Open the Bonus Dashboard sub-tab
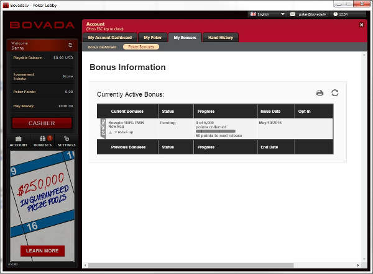This screenshot has height=274, width=373. click(x=102, y=47)
